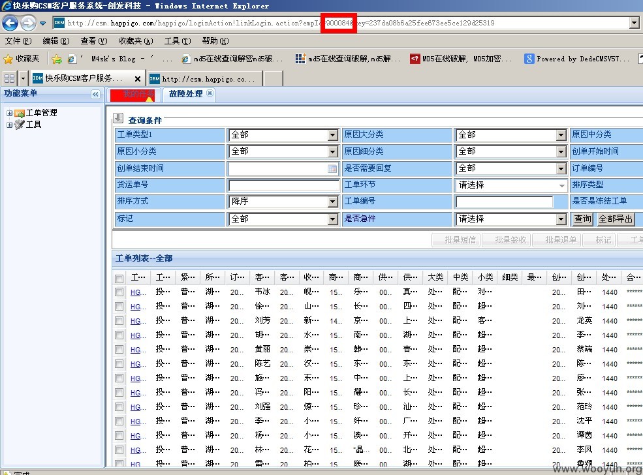Screen dimensions: 643x475
Task: Open the 工具(T) menu
Action: pyautogui.click(x=178, y=41)
